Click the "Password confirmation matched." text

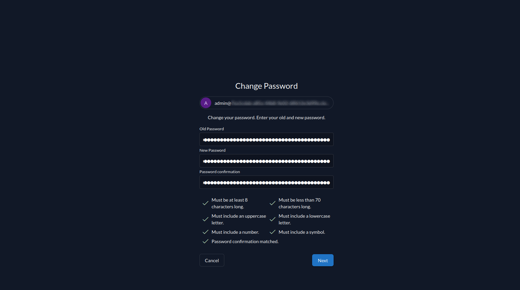point(245,241)
